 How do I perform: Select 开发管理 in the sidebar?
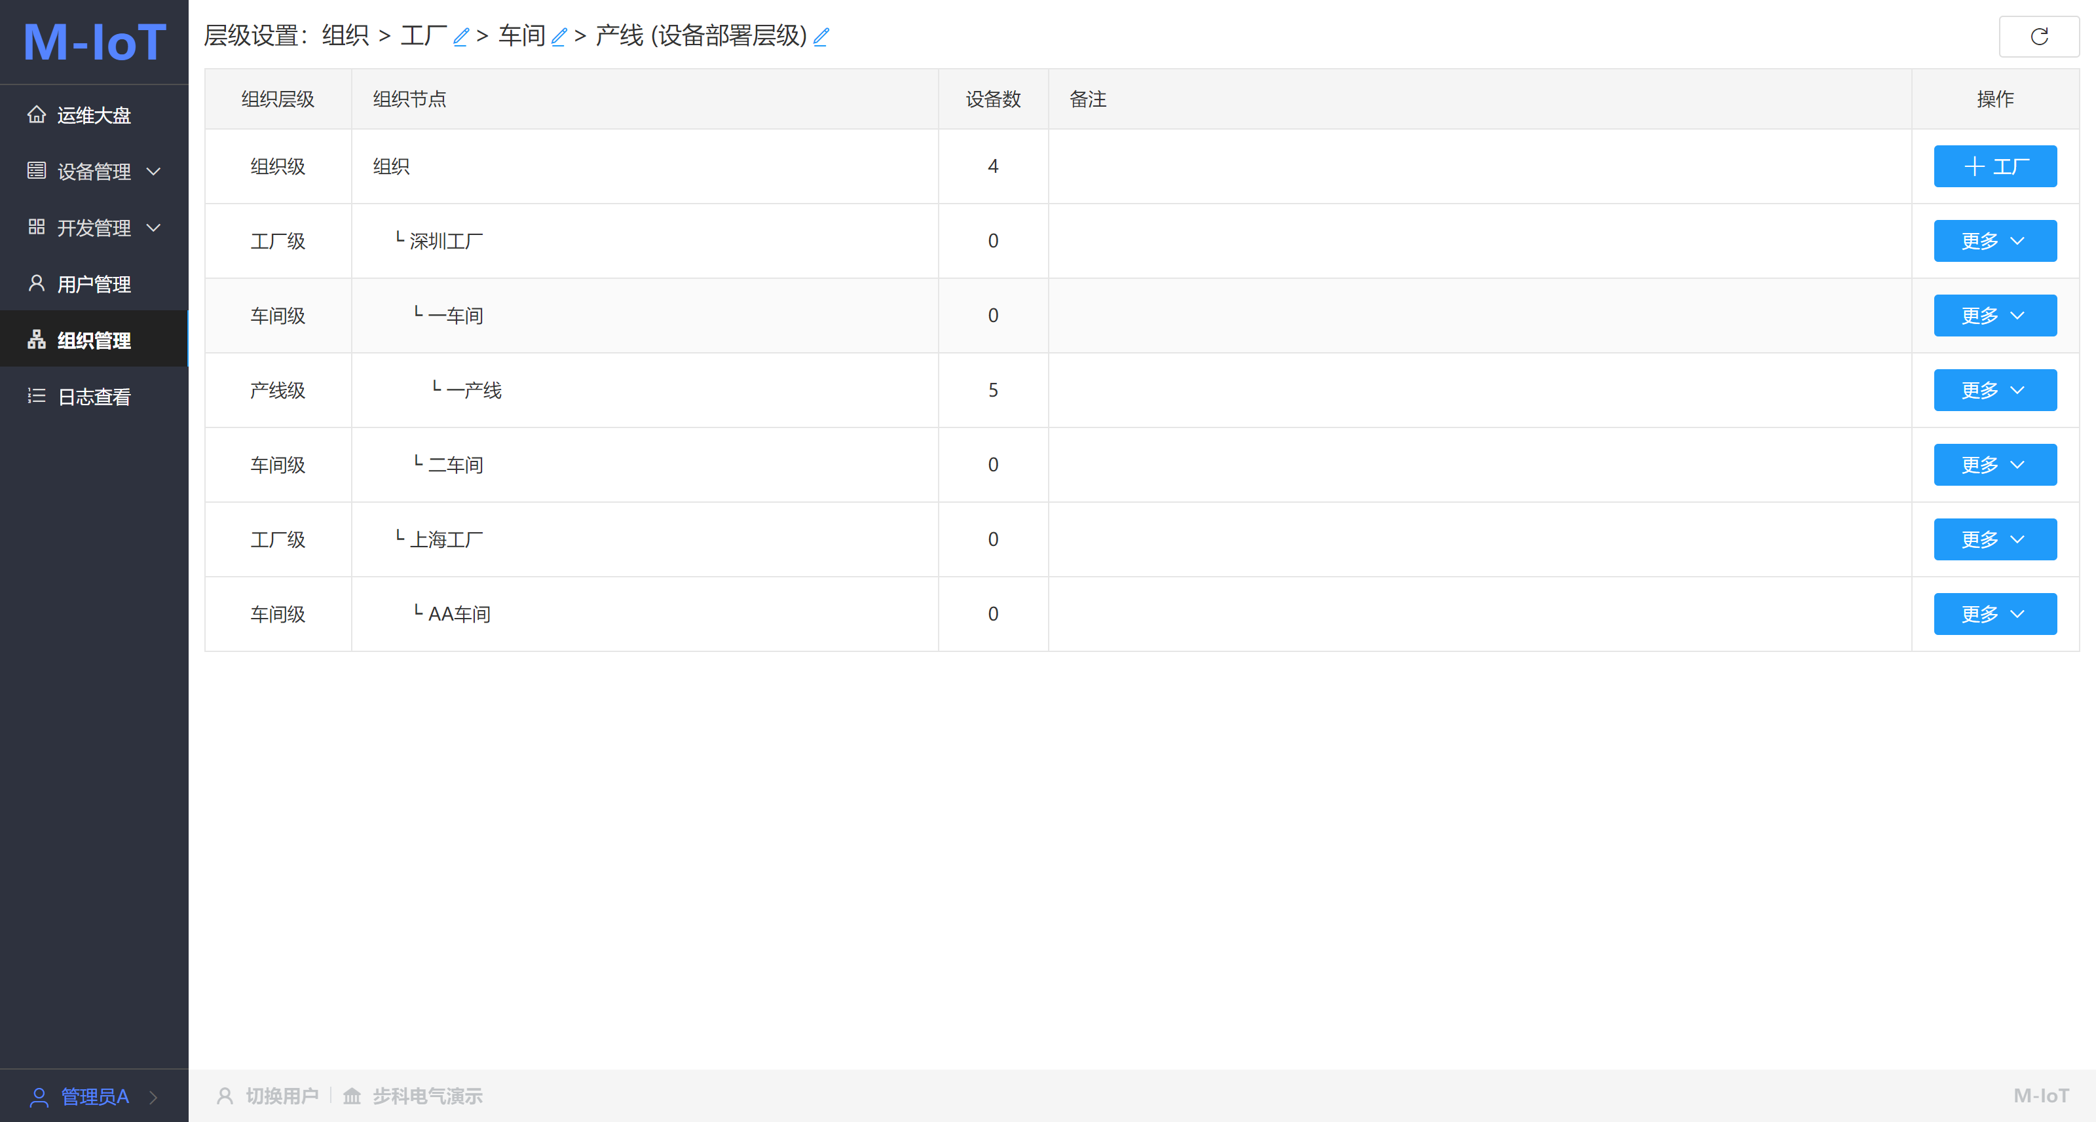pyautogui.click(x=94, y=227)
